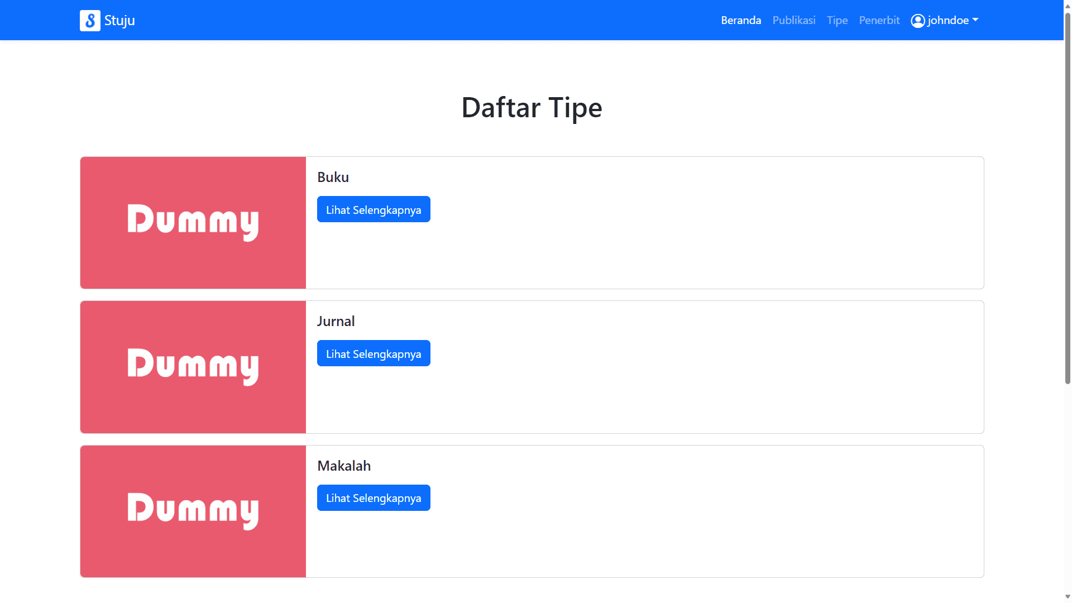
Task: Open the Penerbit nav item
Action: click(x=879, y=21)
